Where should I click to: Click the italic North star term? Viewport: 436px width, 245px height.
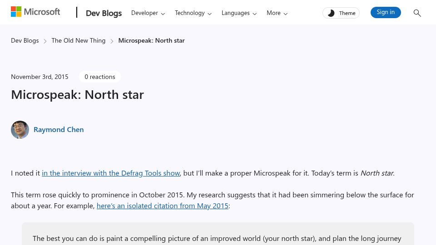tap(377, 173)
